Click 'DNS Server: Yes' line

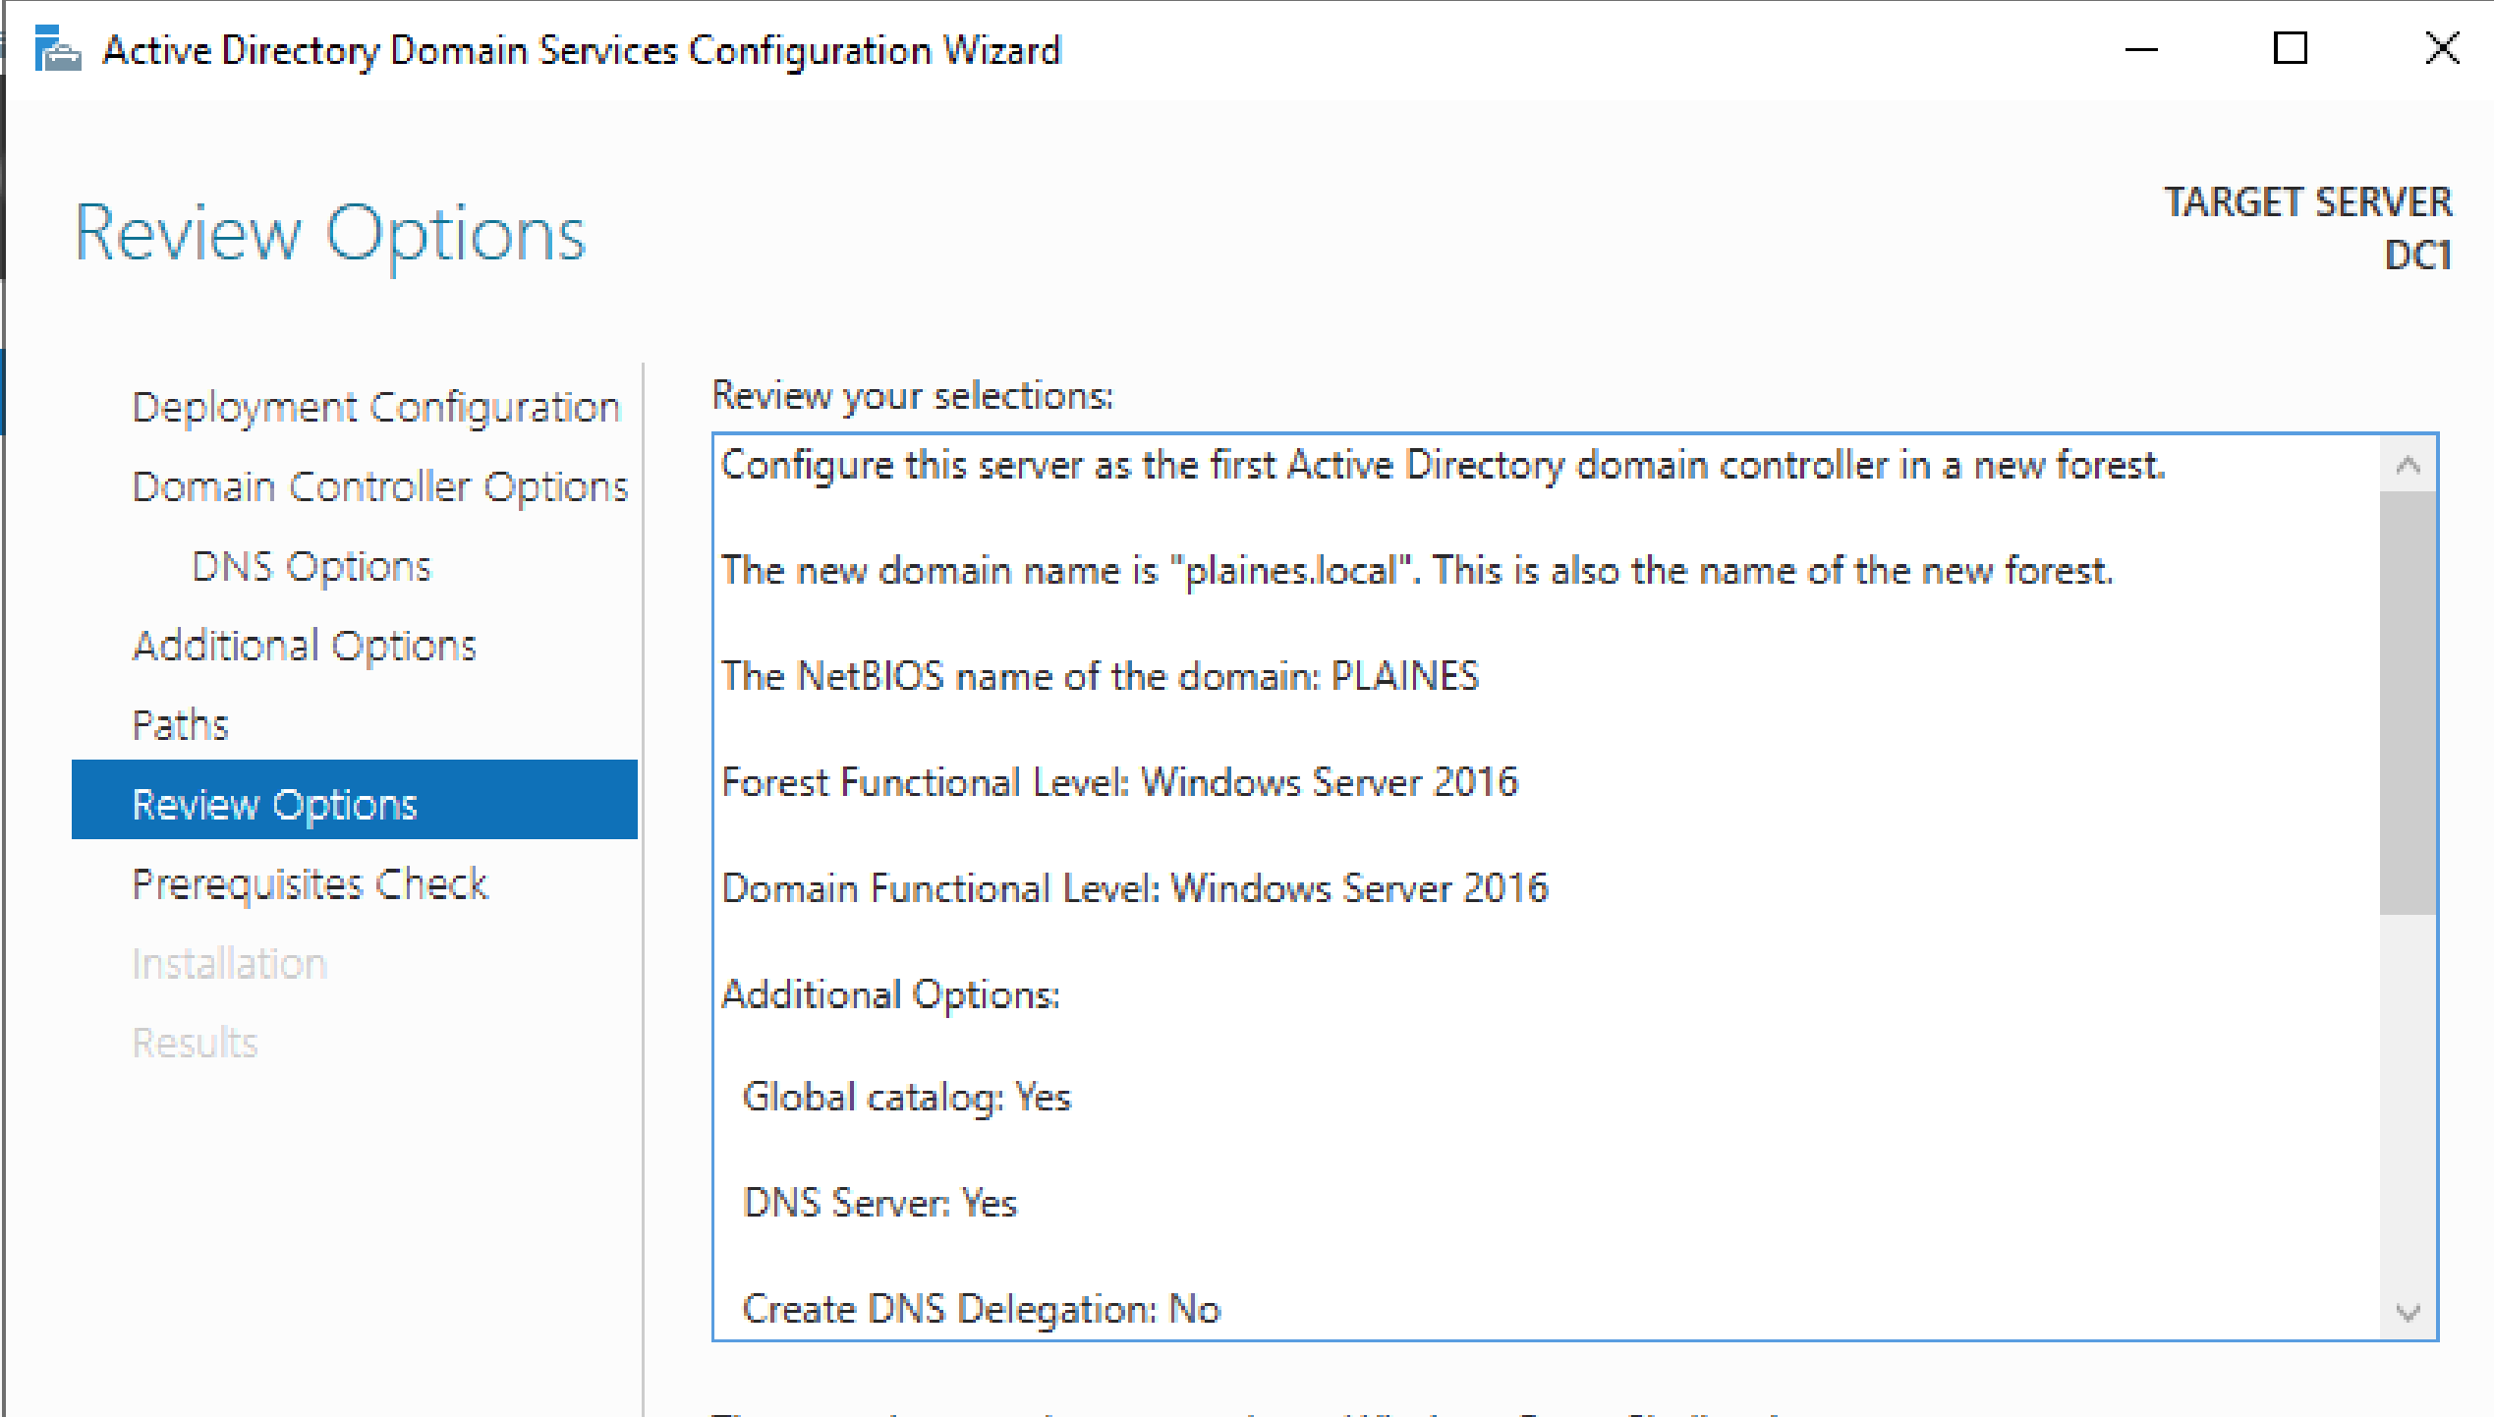point(879,1203)
